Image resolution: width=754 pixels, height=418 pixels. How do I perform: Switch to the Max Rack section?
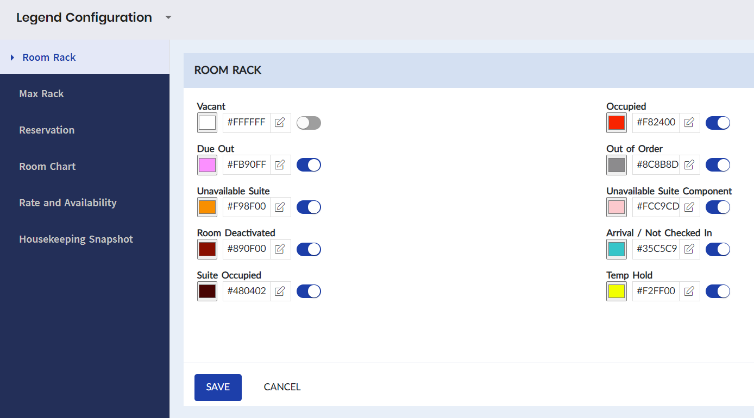coord(41,93)
